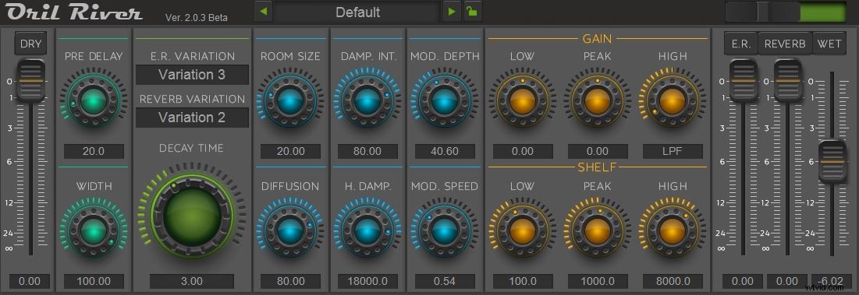This screenshot has height=295, width=859.
Task: Click the E.R. level fader handle
Action: click(744, 80)
